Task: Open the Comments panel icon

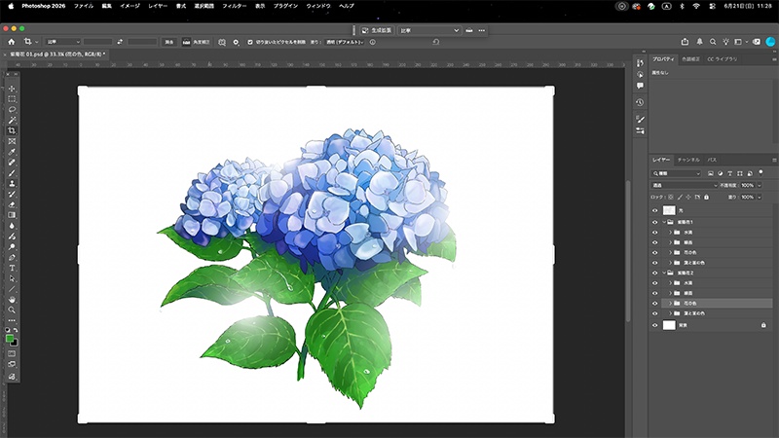Action: [640, 86]
